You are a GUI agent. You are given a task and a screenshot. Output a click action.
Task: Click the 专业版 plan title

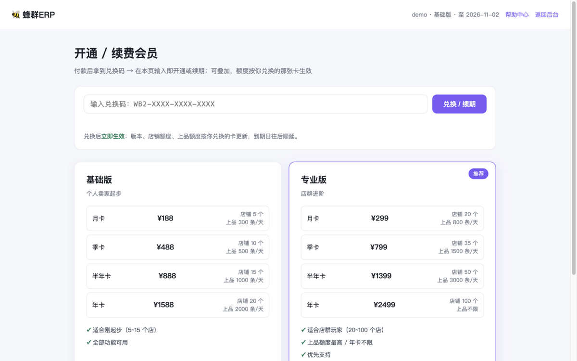coord(314,180)
